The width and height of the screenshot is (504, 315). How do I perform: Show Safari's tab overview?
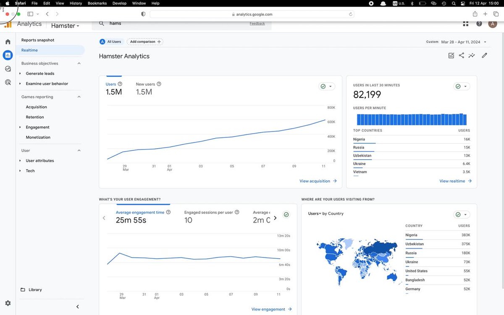496,14
